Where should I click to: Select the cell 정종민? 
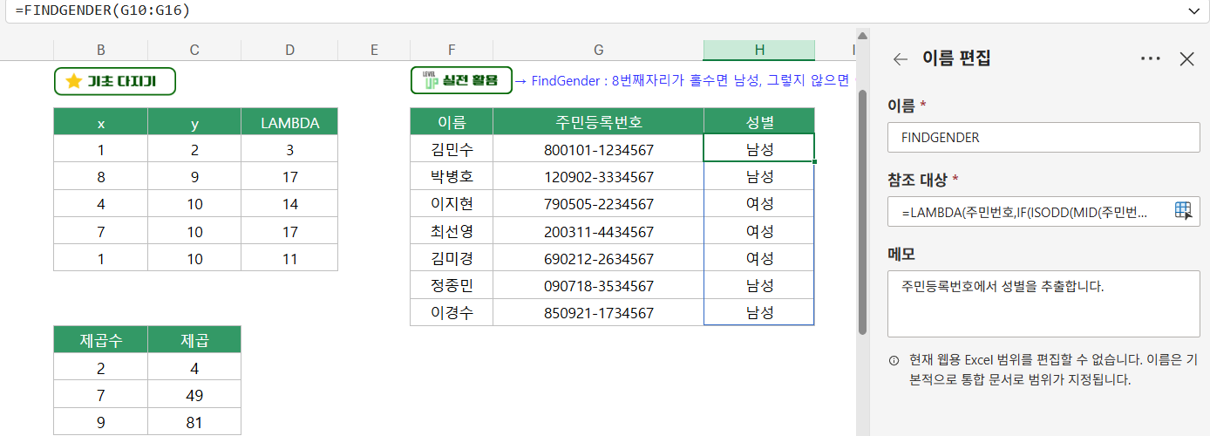[x=452, y=285]
